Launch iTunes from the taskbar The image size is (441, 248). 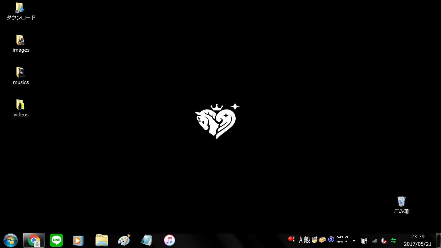[169, 240]
